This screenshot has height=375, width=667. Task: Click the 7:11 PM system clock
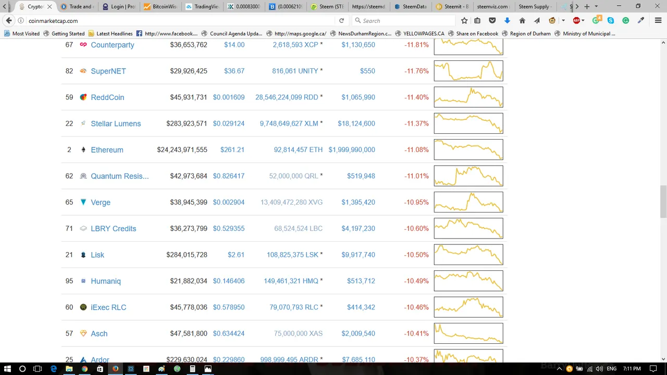point(632,369)
